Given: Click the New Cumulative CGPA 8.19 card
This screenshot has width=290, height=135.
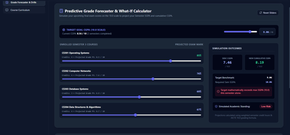Looking at the screenshot, I should 260,62.
